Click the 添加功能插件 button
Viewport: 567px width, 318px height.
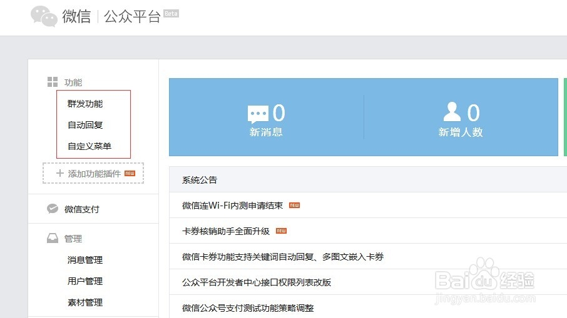[93, 173]
